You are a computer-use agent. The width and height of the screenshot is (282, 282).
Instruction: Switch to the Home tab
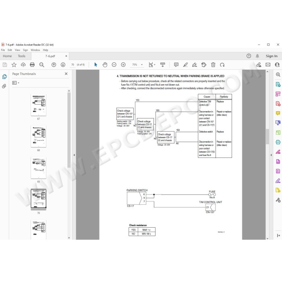point(7,56)
